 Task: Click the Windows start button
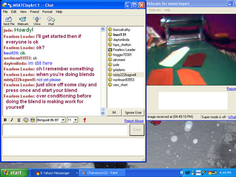coord(14,173)
